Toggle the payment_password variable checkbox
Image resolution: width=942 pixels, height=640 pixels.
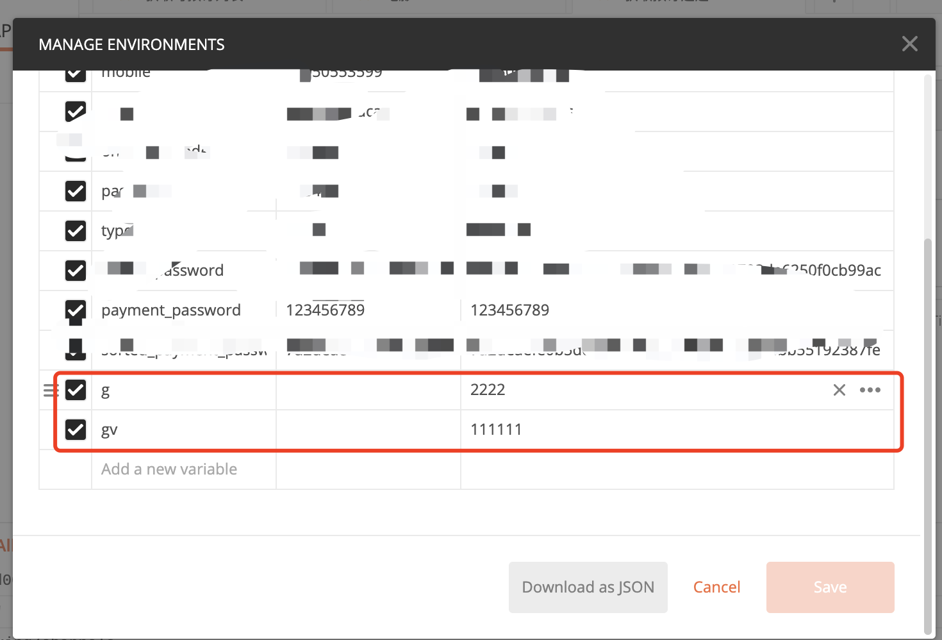pos(75,312)
